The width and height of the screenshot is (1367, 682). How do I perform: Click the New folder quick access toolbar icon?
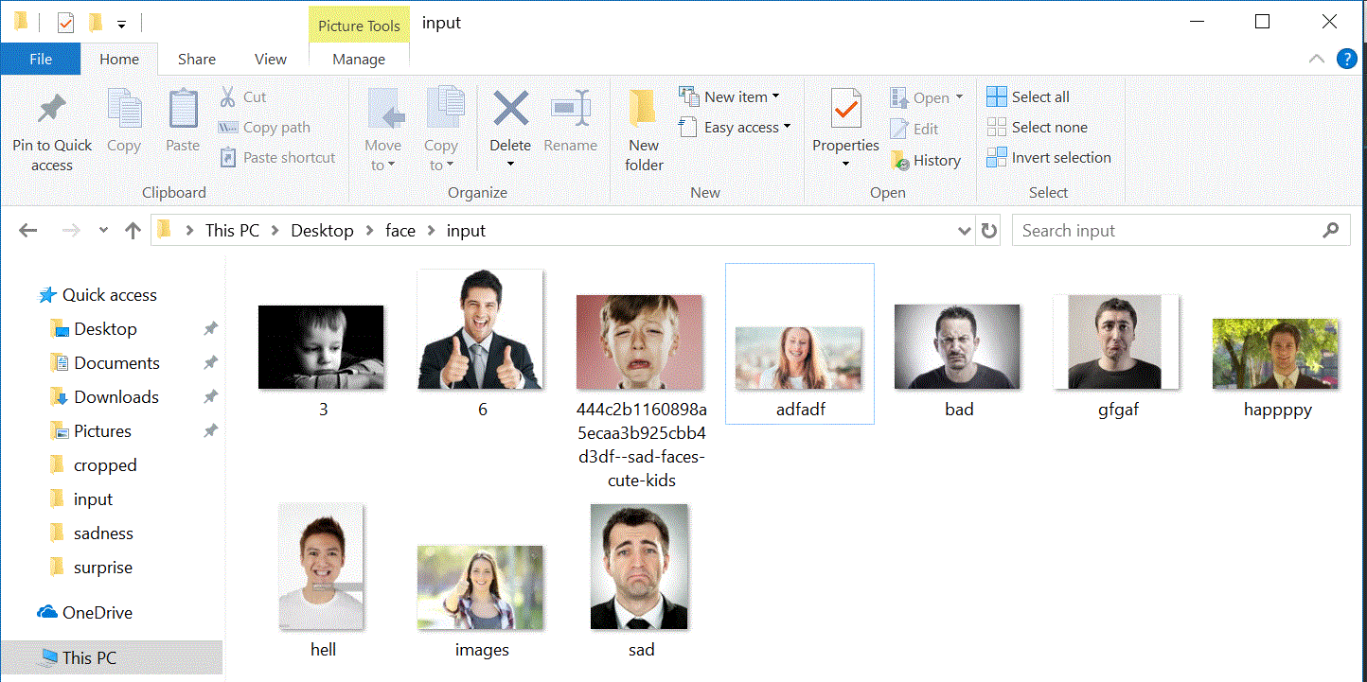[95, 23]
